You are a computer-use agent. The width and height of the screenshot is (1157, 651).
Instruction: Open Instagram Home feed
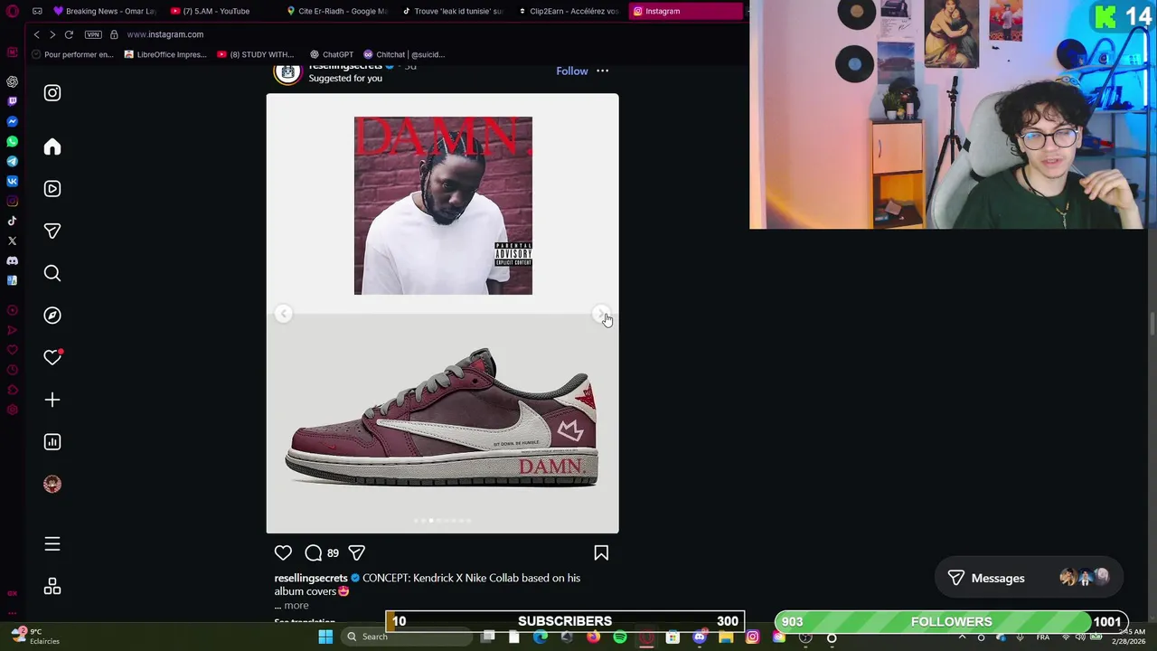point(52,147)
